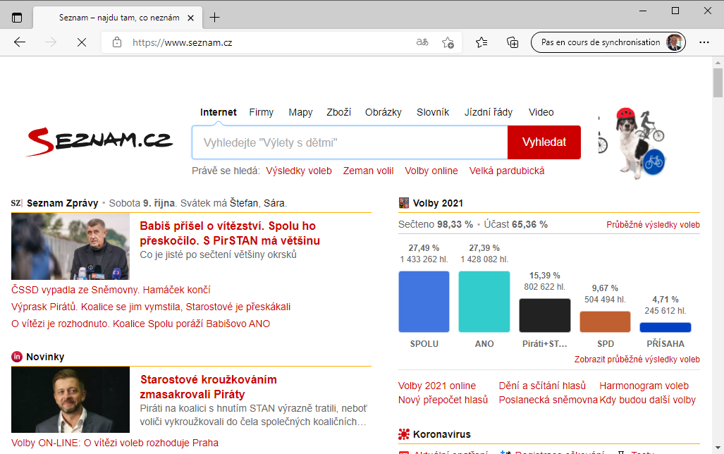Open the sync profile button
This screenshot has width=724, height=454.
coord(608,42)
